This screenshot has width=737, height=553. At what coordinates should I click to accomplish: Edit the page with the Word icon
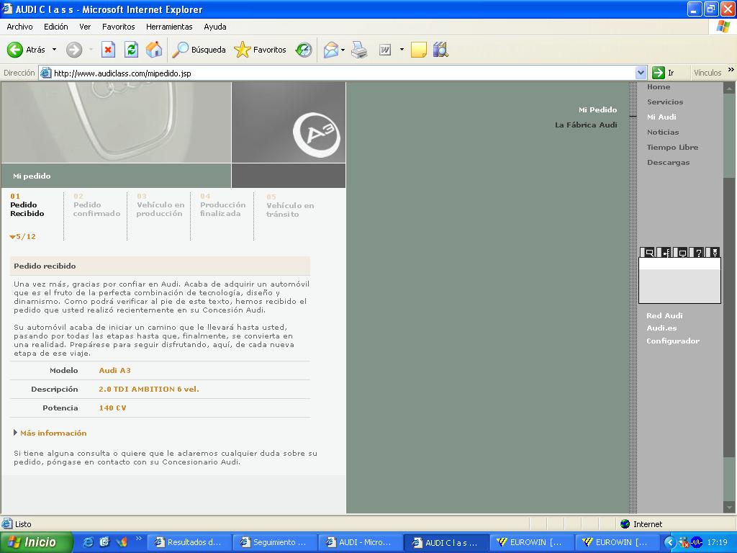(385, 50)
